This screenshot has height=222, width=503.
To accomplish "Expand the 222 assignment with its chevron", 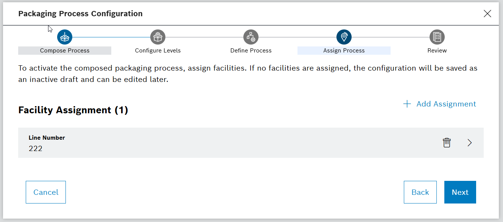I will click(469, 143).
